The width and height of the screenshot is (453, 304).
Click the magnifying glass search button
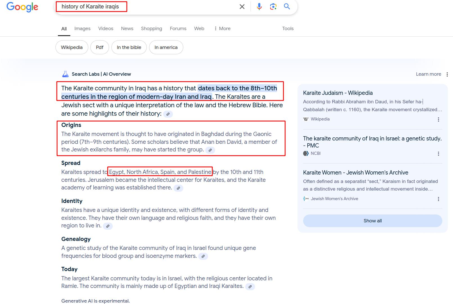pos(287,6)
